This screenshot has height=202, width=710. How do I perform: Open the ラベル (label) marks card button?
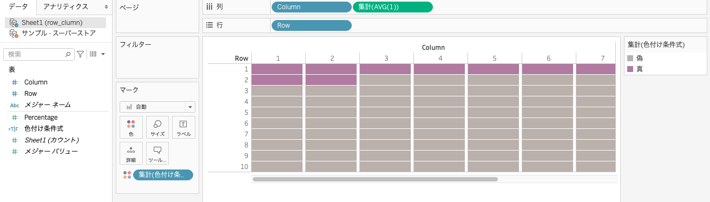pos(183,127)
